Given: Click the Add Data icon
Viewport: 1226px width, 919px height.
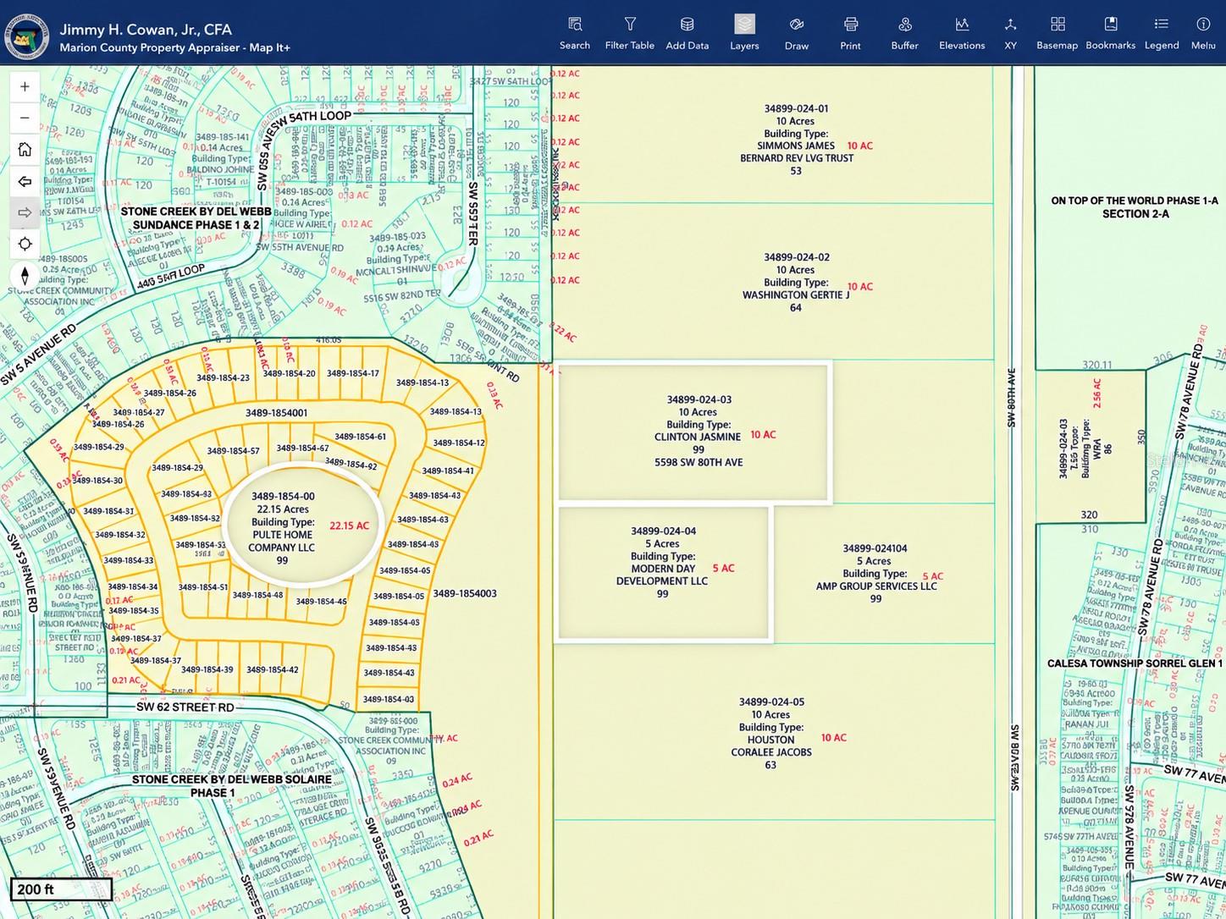Looking at the screenshot, I should point(687,33).
